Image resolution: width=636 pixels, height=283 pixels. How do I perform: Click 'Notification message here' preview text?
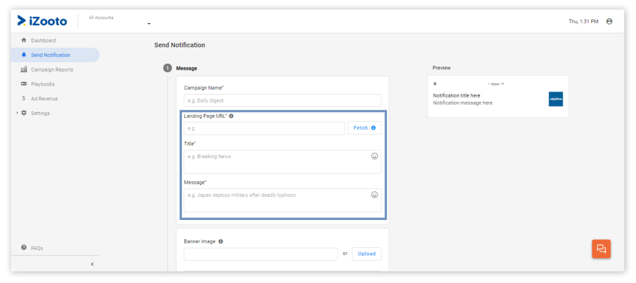(463, 103)
